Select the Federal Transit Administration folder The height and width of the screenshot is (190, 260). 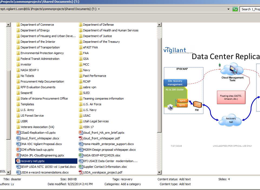40,59
